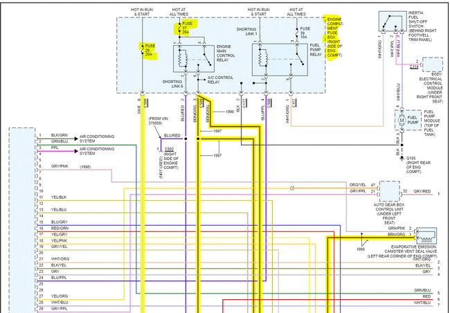The width and height of the screenshot is (450, 313).
Task: Click the YEL/ORG wire label at pin 27
Action: pos(60,296)
